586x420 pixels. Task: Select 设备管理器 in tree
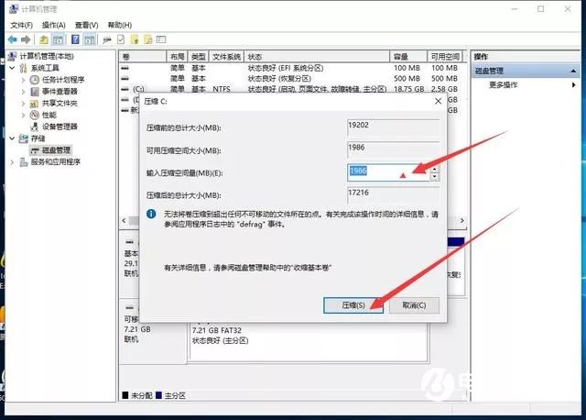pyautogui.click(x=59, y=127)
